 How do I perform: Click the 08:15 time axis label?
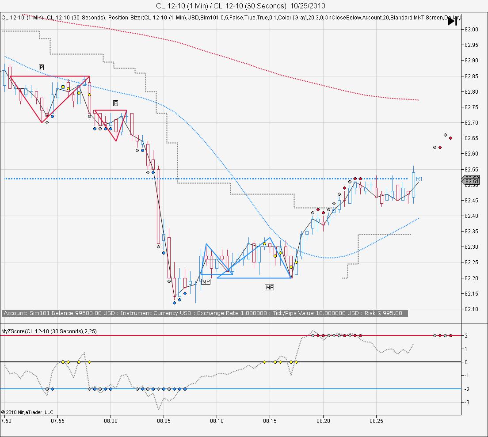coord(270,421)
